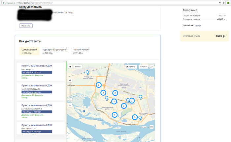Screen dimensions: 231x142
Task: Toggle the Пробки traffic layer
Action: pyautogui.click(x=131, y=66)
